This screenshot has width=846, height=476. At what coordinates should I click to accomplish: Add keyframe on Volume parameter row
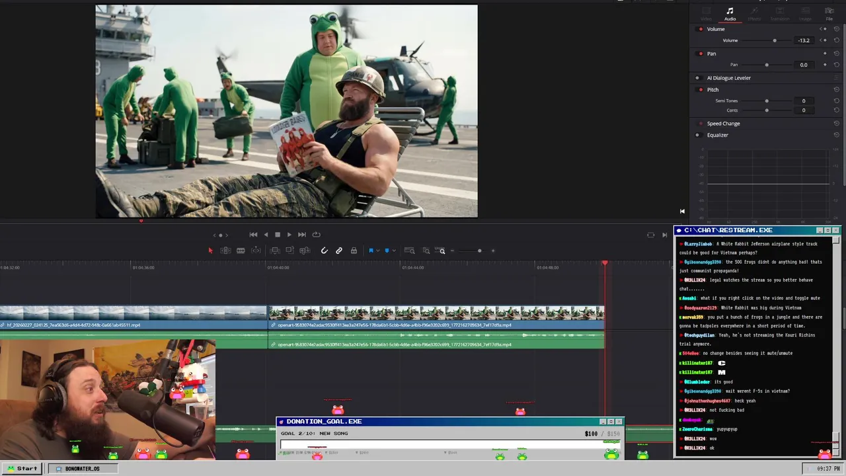pos(825,40)
